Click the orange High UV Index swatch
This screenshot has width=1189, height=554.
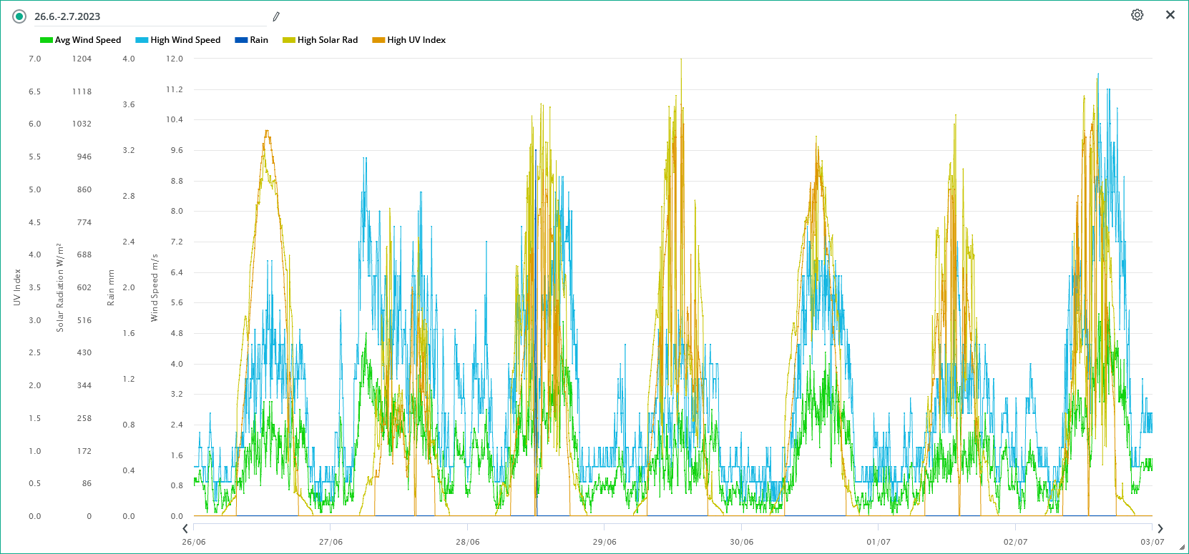coord(378,40)
